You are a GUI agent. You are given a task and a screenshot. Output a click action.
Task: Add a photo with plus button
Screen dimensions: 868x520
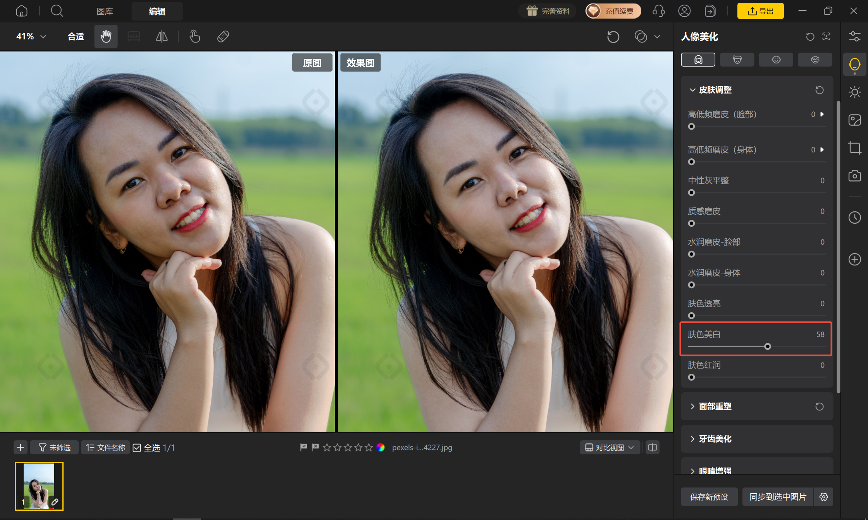click(x=21, y=448)
